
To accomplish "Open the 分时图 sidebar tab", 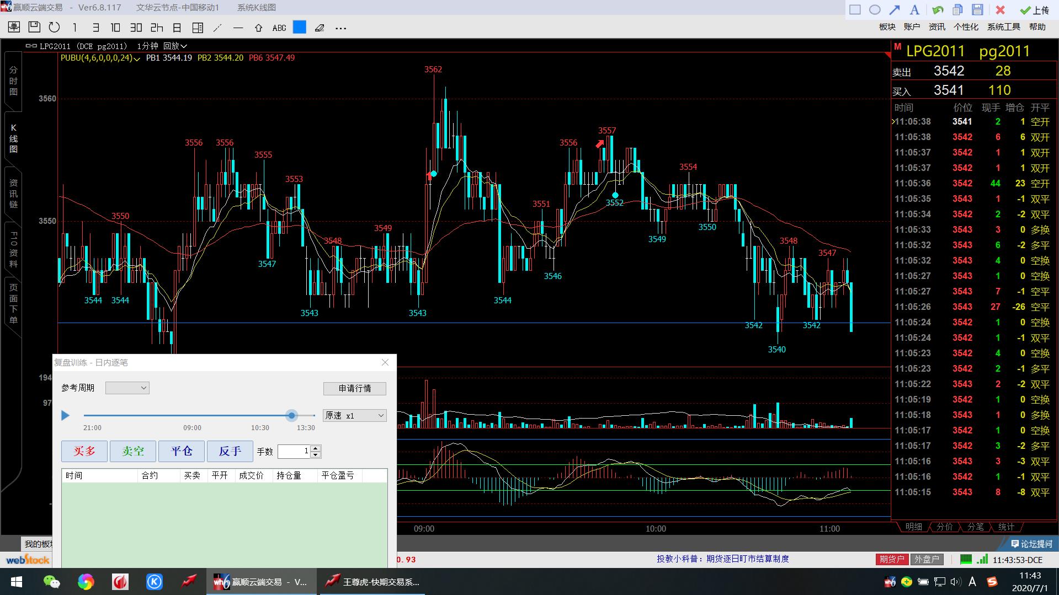I will tap(13, 81).
